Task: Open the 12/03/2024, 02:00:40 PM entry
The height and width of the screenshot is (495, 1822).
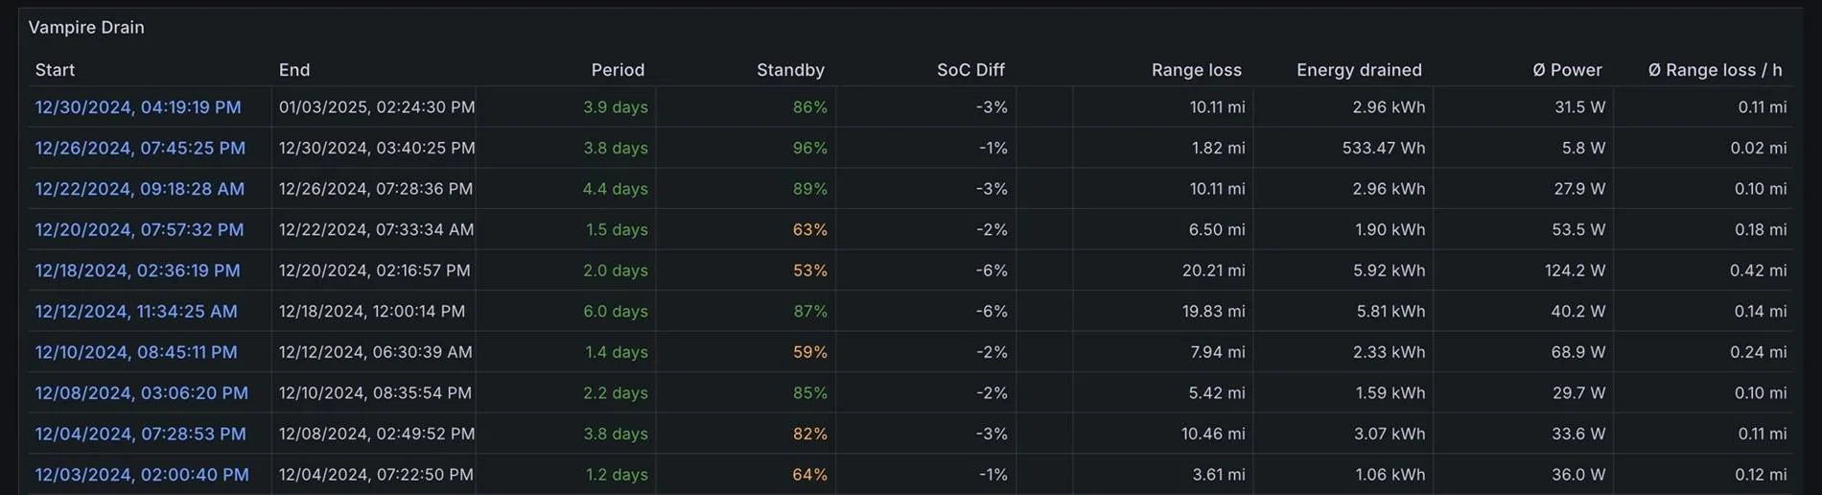Action: click(x=142, y=474)
